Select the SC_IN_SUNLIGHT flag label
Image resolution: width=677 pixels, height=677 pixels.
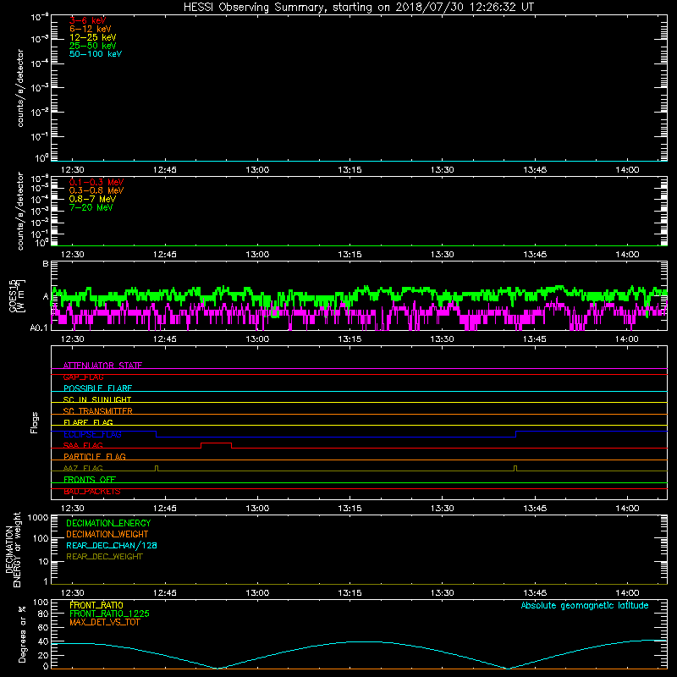(x=97, y=399)
